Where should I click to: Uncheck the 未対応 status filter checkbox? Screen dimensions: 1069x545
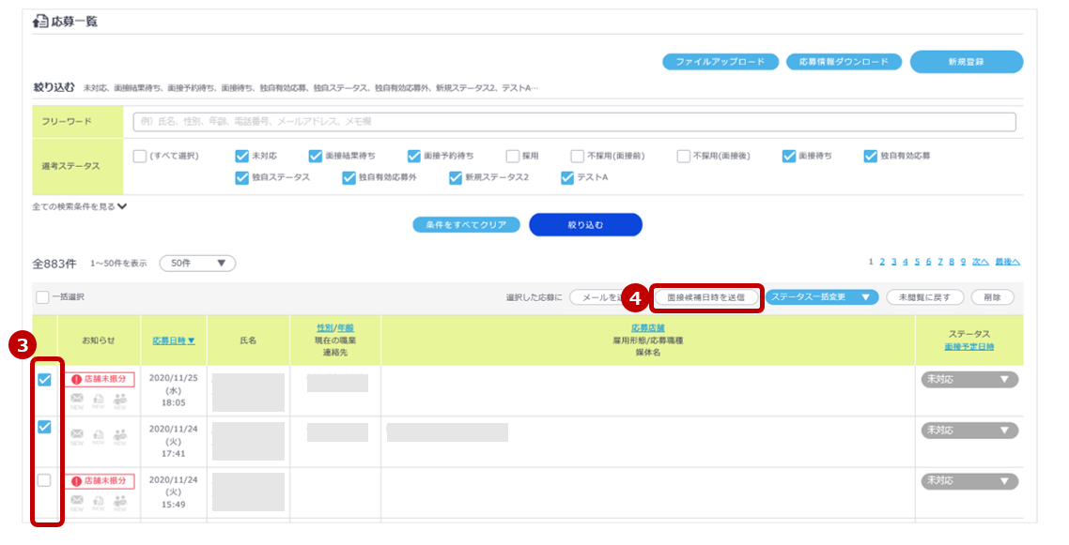[x=241, y=156]
